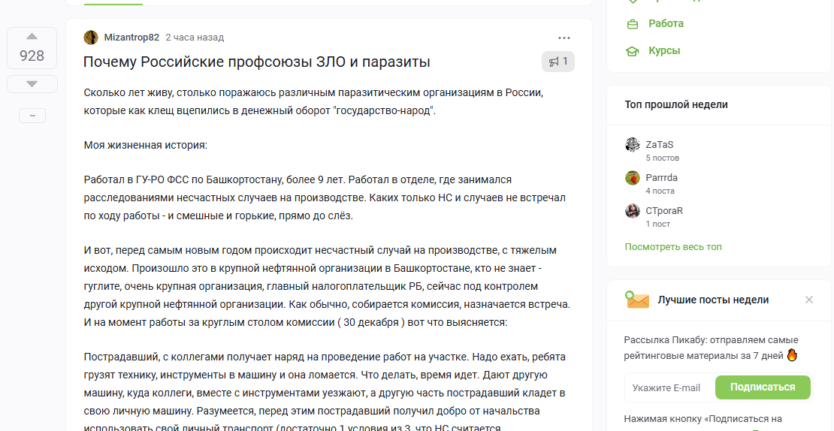The height and width of the screenshot is (431, 834).
Task: Open ZaTaS avatar in weekly top
Action: click(633, 145)
